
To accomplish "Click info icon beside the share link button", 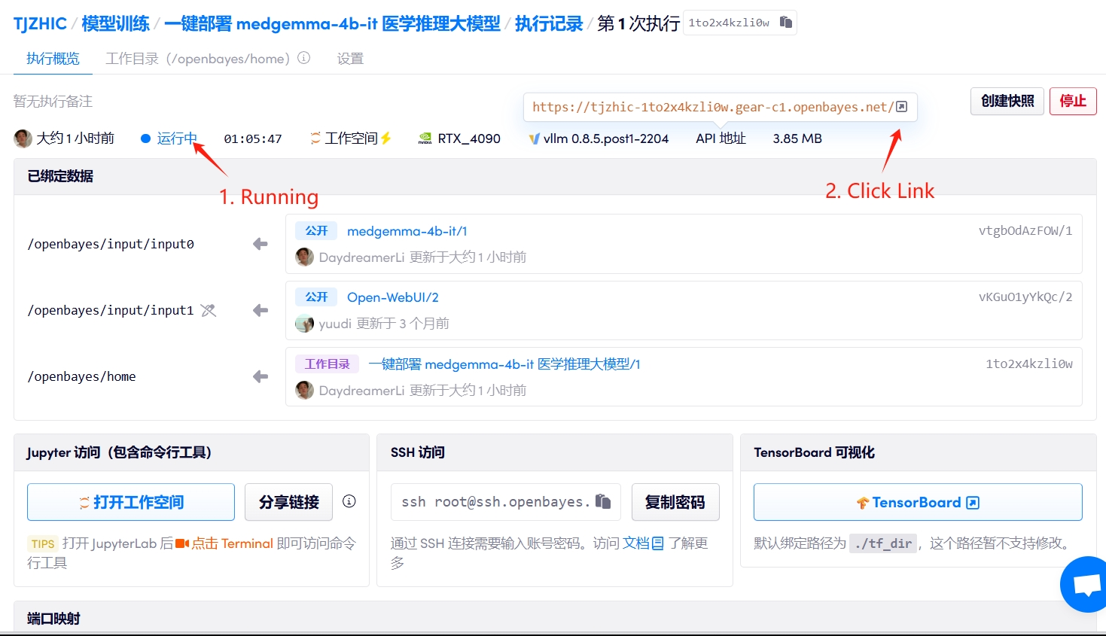I will [x=349, y=501].
